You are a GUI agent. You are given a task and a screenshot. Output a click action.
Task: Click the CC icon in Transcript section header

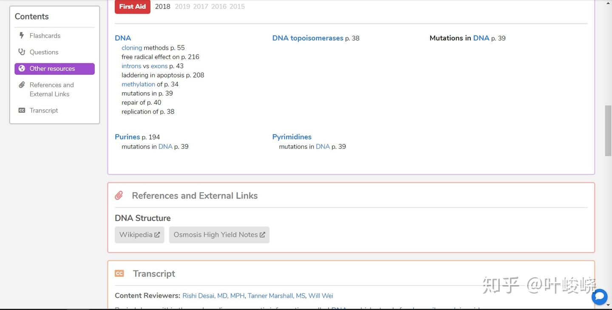pyautogui.click(x=119, y=273)
